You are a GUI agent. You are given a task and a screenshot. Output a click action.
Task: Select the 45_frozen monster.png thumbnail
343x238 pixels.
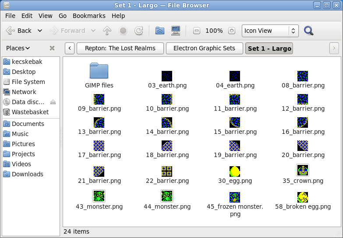235,197
